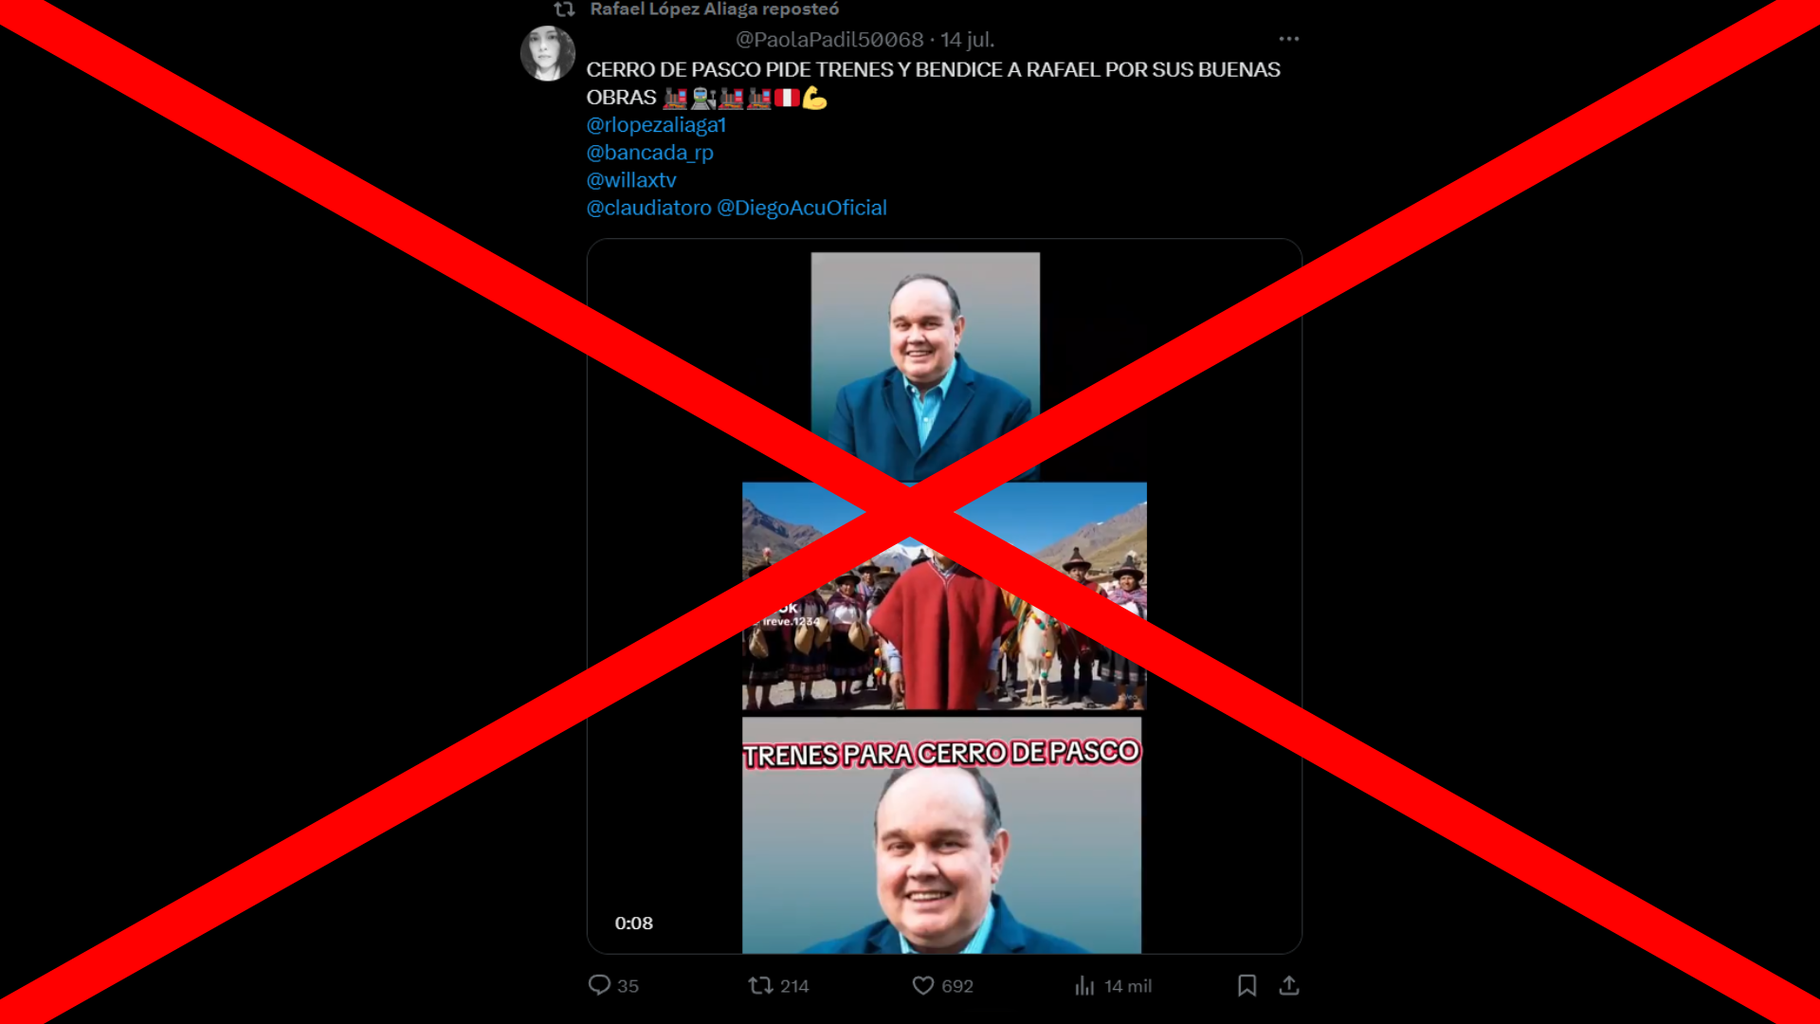Click the repost arrows icon below video
This screenshot has height=1024, width=1820.
760,985
